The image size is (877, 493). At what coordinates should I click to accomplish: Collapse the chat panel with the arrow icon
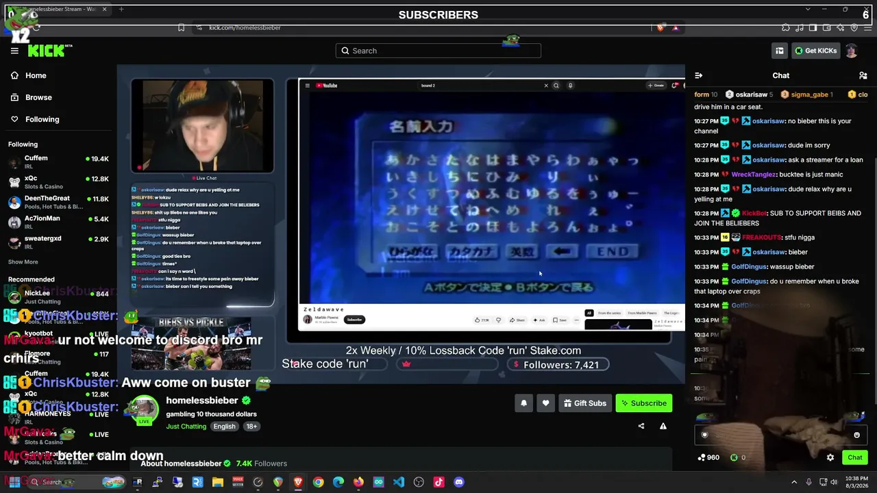tap(698, 76)
